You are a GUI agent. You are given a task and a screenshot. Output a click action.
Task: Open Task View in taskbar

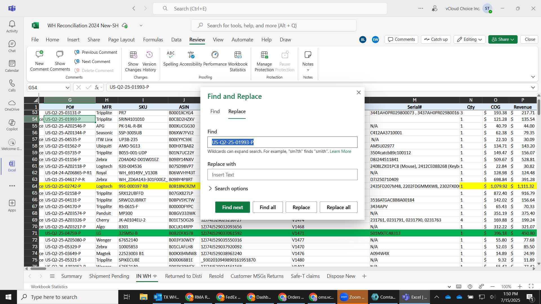(127, 297)
